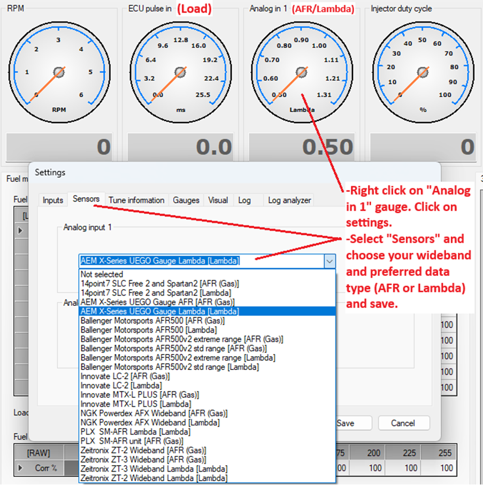Viewport: 483px width, 485px height.
Task: Select Ballenger AFR500v2 std range [Lambda]
Action: tap(208, 367)
